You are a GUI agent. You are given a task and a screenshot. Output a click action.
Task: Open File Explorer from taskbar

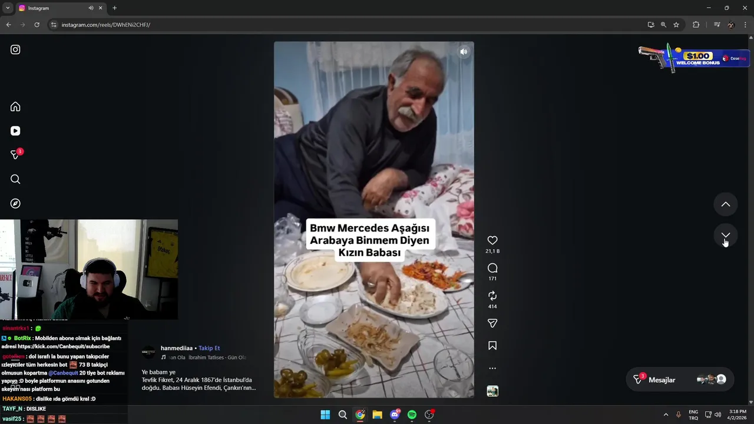point(377,415)
